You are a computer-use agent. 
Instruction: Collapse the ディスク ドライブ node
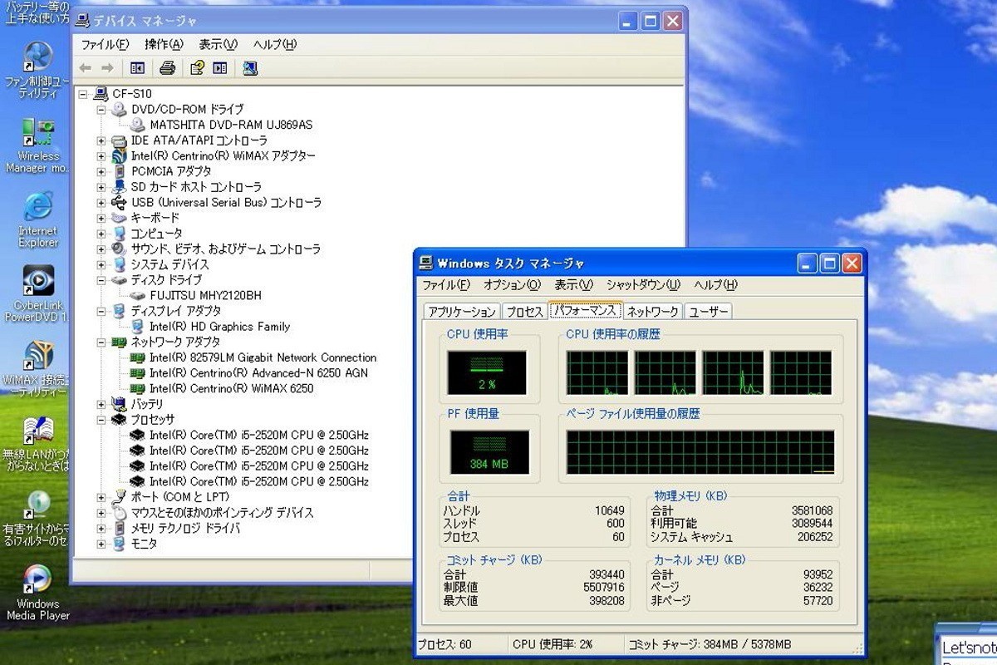(101, 280)
